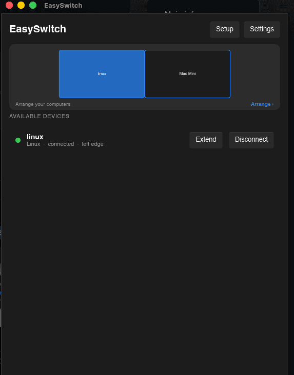Click the Extend button for linux
294x375 pixels.
(x=206, y=140)
